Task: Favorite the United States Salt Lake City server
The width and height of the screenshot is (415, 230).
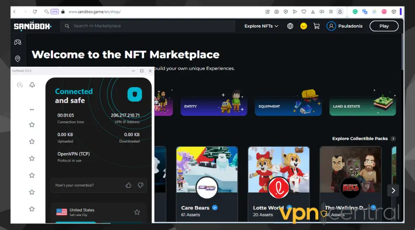Action: pos(137,212)
